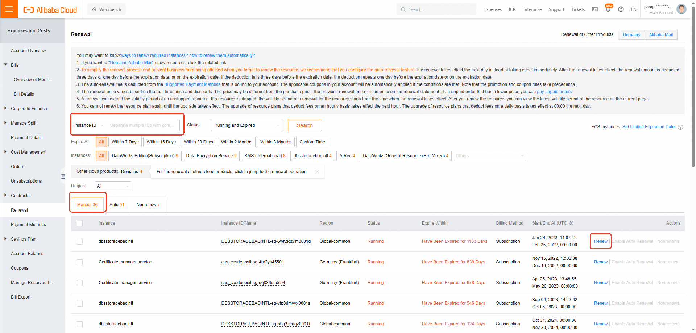Click the pay unpaid orders link
696x333 pixels.
[x=555, y=92]
